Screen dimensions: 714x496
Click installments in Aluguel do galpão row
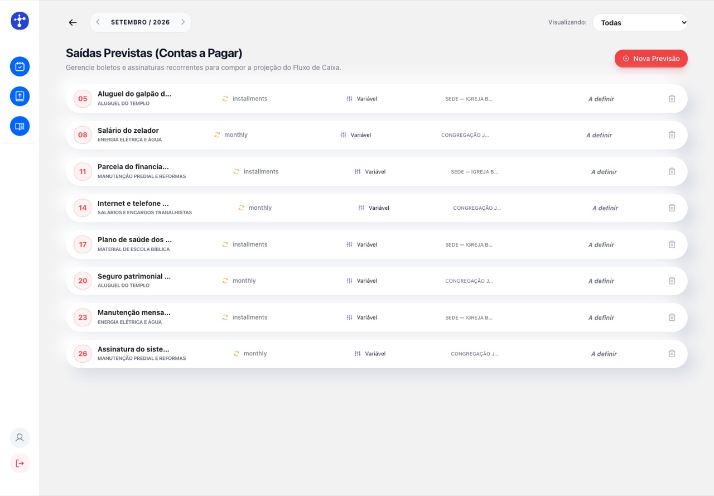pyautogui.click(x=250, y=99)
